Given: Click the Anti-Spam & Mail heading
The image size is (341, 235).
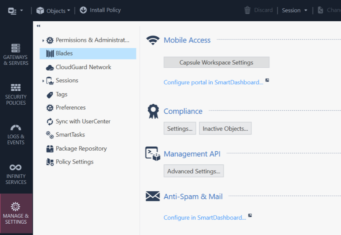Looking at the screenshot, I should [193, 196].
